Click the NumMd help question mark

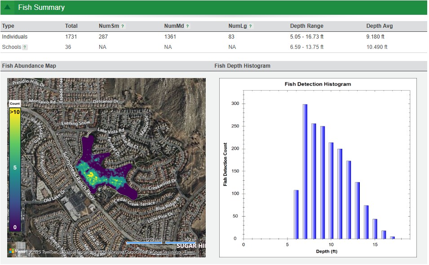[187, 26]
